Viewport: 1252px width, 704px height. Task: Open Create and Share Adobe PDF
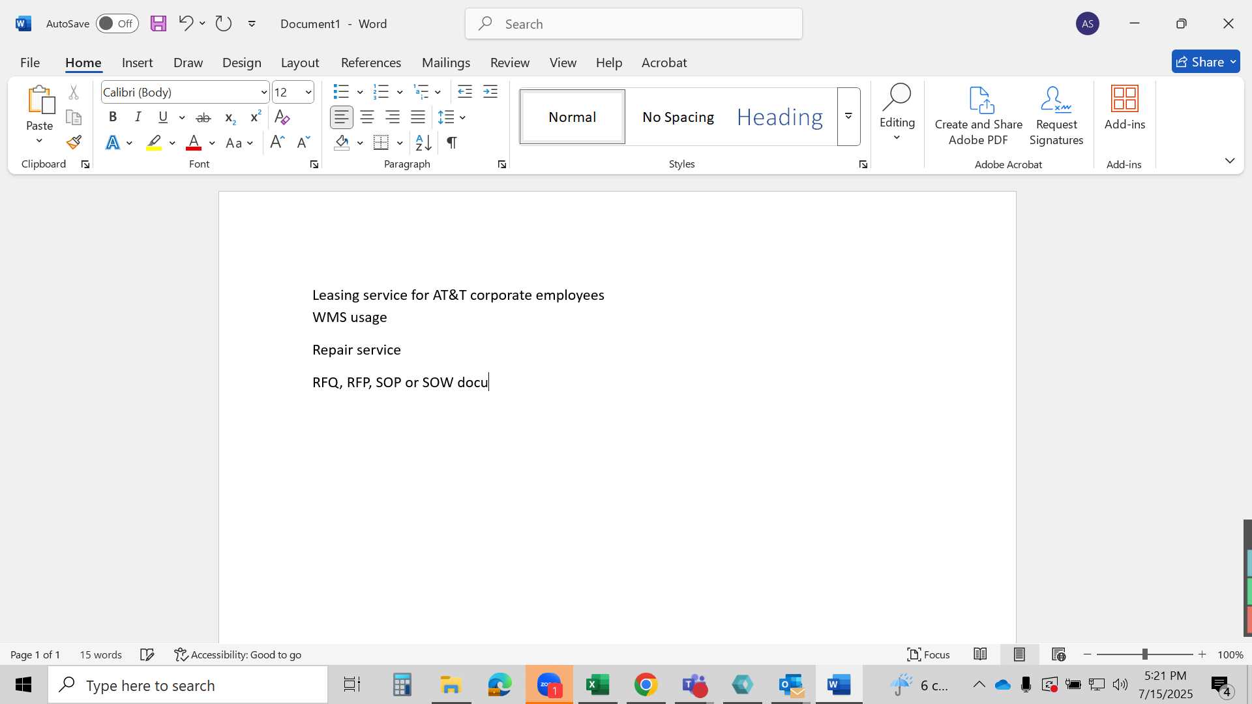[978, 116]
